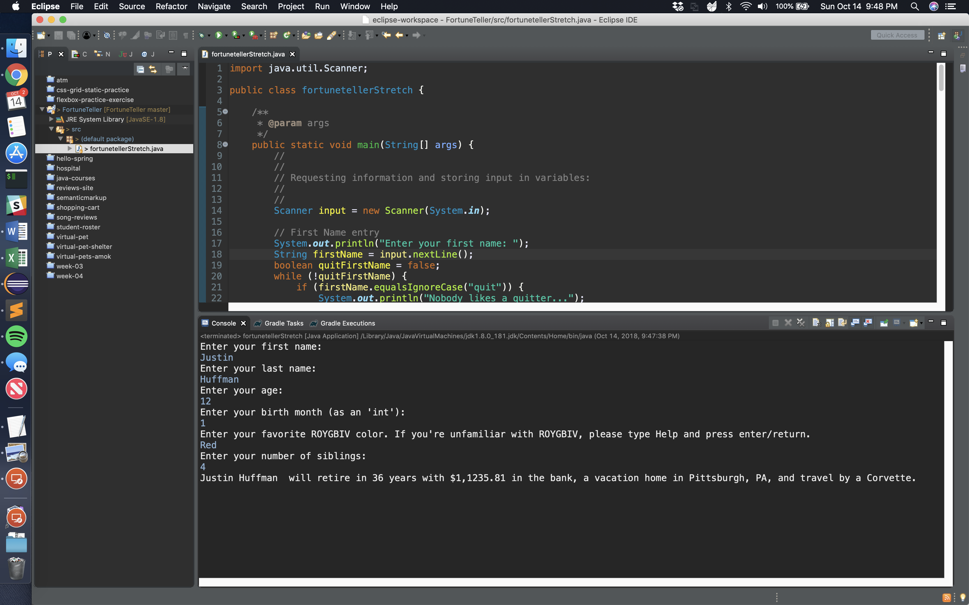Click the Open Type icon
This screenshot has width=969, height=605.
tap(306, 35)
